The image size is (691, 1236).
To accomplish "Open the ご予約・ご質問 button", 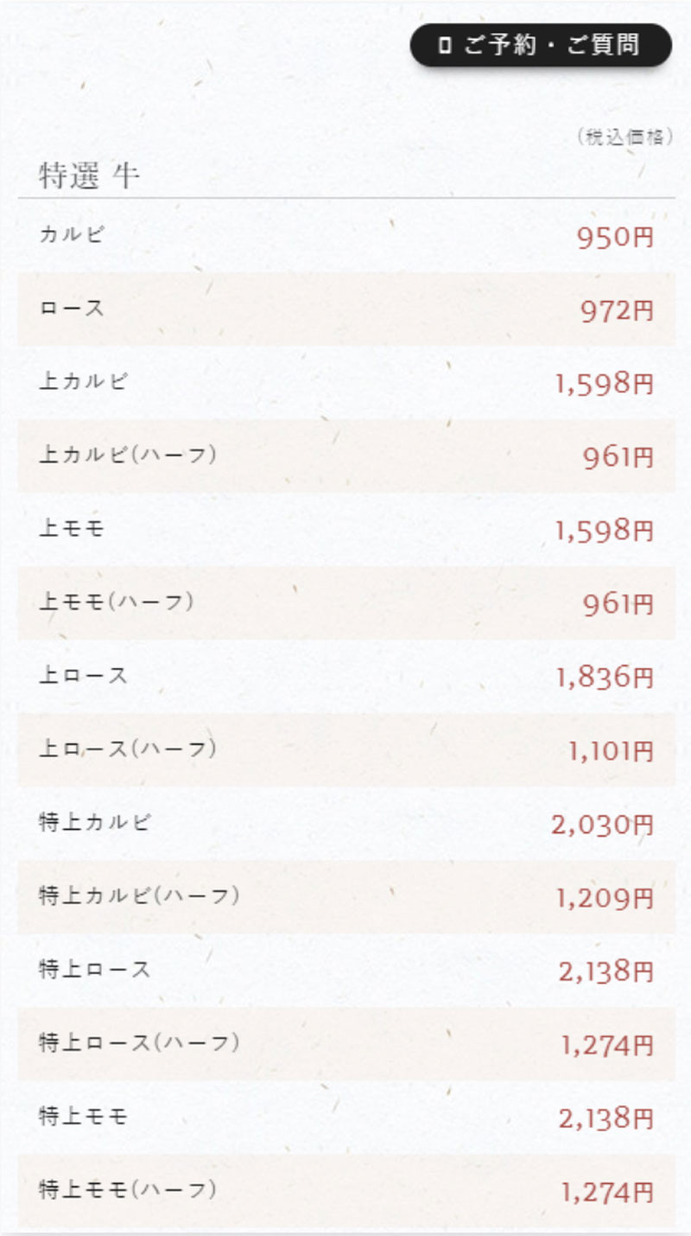I will [x=541, y=45].
